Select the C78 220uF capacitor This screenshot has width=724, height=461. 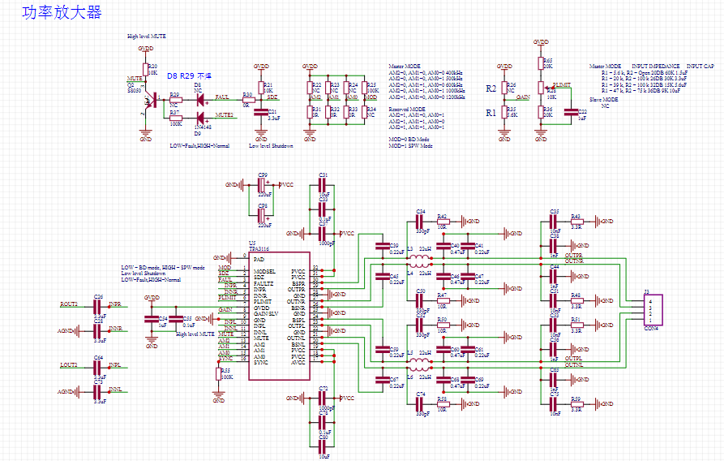pyautogui.click(x=262, y=215)
